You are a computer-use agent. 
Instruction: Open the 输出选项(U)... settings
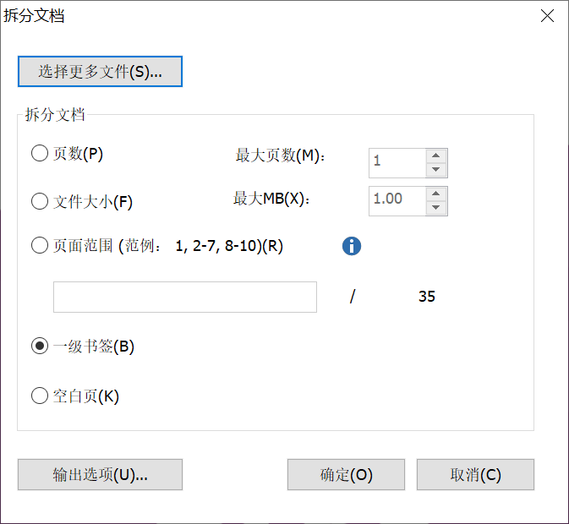pos(100,475)
